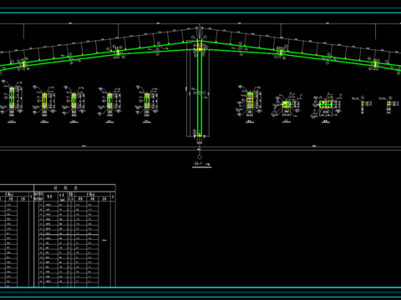Select the small square green-yellow plate detail
Screen dimensions: 401x300
tap(286, 104)
